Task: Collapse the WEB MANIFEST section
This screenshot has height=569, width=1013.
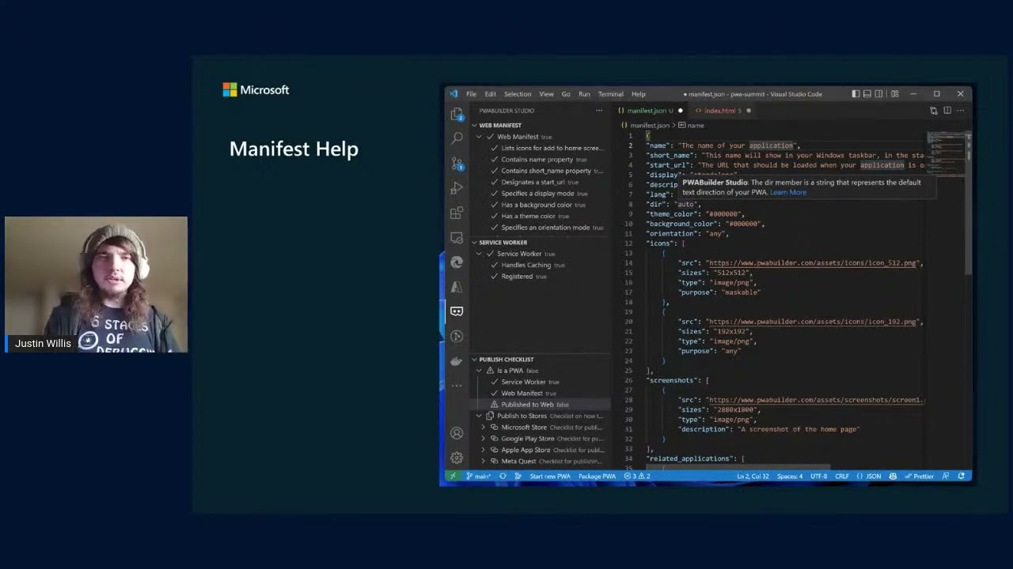Action: tap(474, 126)
